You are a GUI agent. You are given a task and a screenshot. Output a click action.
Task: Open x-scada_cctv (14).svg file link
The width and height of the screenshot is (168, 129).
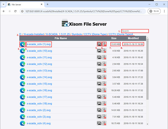point(39,77)
